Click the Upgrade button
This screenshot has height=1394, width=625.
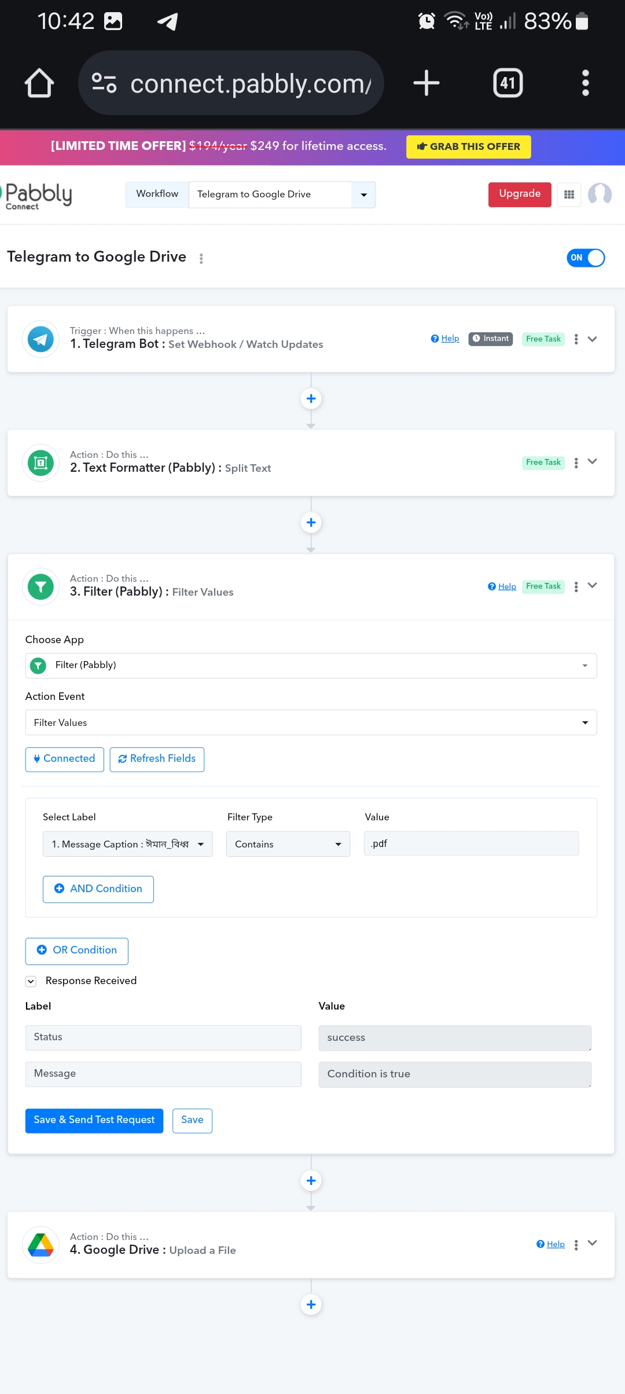coord(520,195)
